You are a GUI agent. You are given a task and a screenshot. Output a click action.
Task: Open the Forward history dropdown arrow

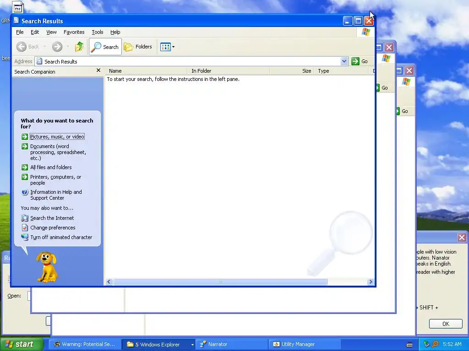[68, 47]
